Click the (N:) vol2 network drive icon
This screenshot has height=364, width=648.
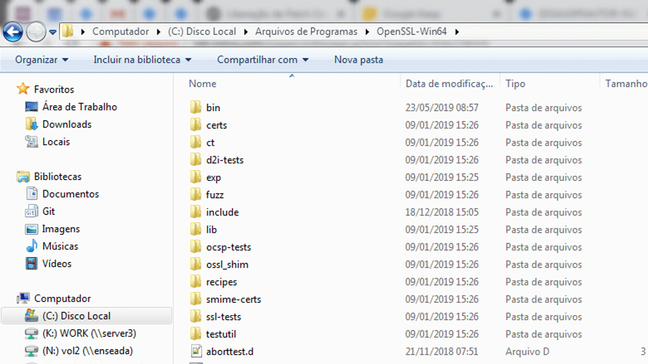pos(31,351)
